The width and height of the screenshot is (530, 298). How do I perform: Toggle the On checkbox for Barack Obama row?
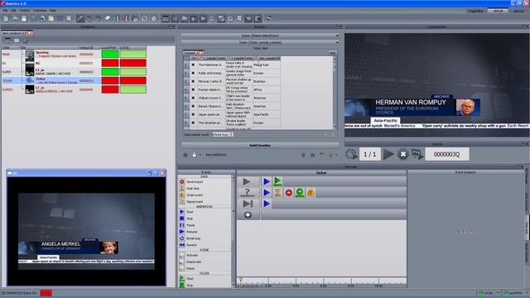click(x=193, y=106)
